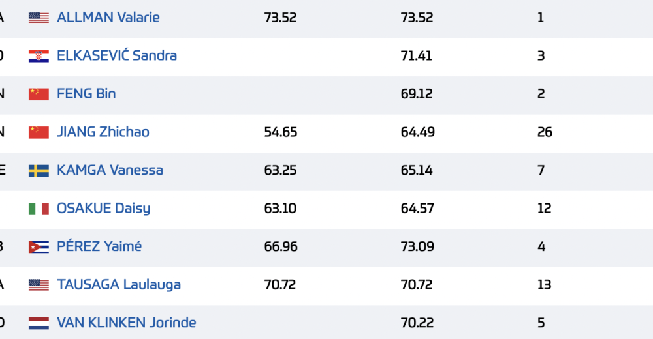
Task: Open ELKASEVIĆ Sandra athlete profile link
Action: click(x=117, y=55)
